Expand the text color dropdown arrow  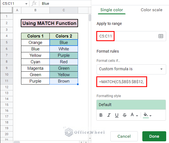click(x=137, y=116)
